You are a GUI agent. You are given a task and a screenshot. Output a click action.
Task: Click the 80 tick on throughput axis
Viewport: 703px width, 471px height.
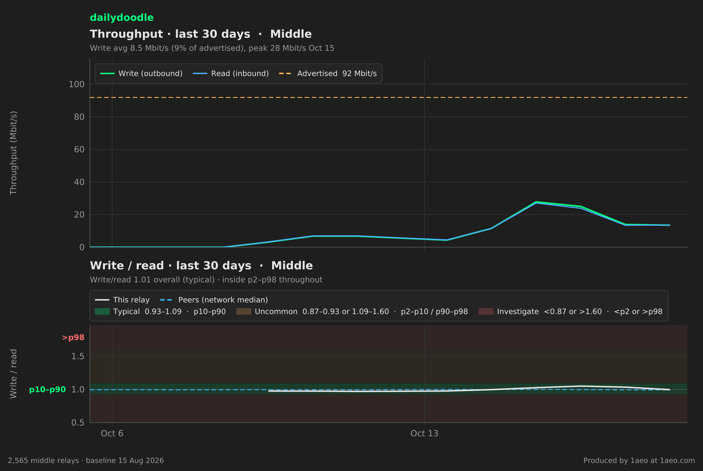[x=79, y=117]
